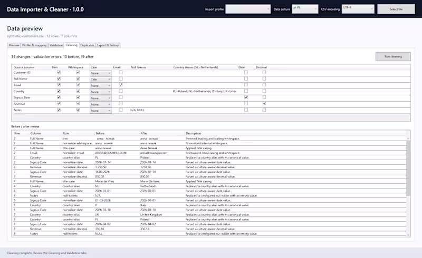Screen dimensions: 422x258
Task: Click scroll up arrow of review list
Action: [408, 138]
